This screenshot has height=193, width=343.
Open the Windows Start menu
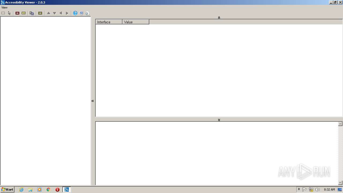pos(7,190)
